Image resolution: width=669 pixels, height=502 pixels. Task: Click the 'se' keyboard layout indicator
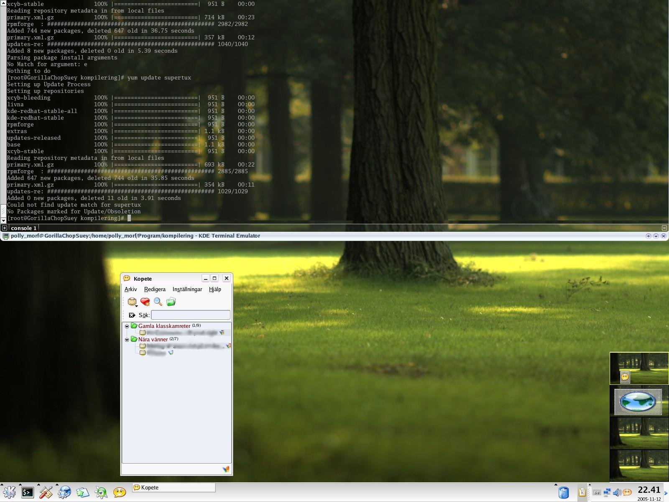coord(597,493)
